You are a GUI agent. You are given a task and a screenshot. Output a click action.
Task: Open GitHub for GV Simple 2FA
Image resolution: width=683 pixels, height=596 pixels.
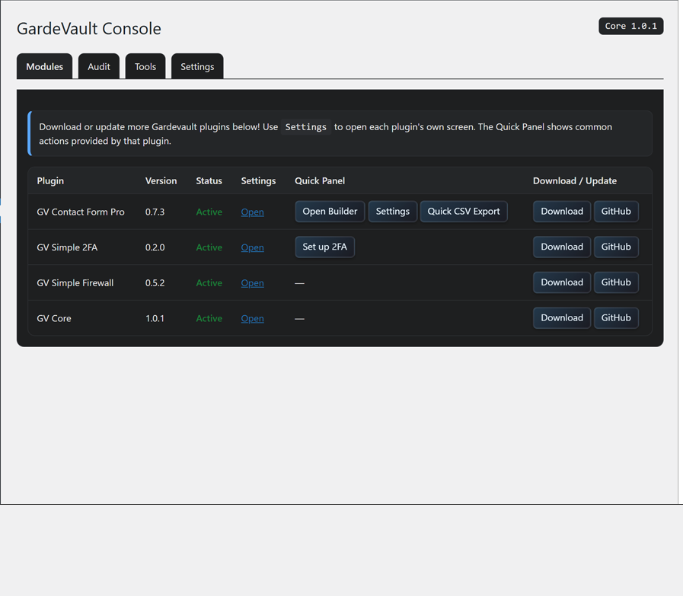click(616, 247)
